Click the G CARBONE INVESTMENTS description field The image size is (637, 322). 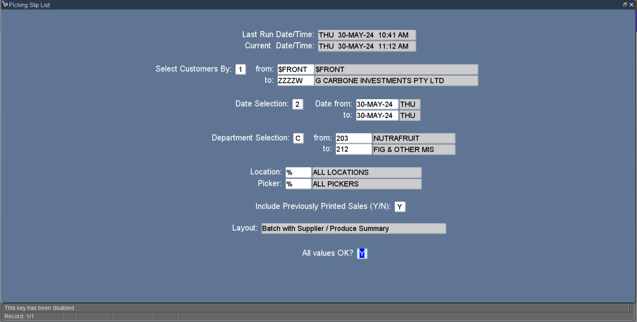(396, 81)
